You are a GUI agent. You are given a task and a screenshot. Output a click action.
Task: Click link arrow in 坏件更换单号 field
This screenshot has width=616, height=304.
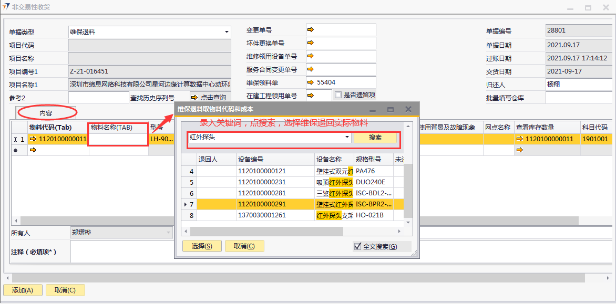coord(310,43)
